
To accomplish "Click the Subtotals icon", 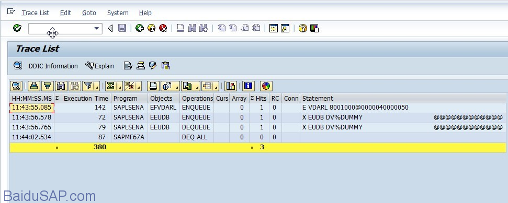I will tap(130, 86).
